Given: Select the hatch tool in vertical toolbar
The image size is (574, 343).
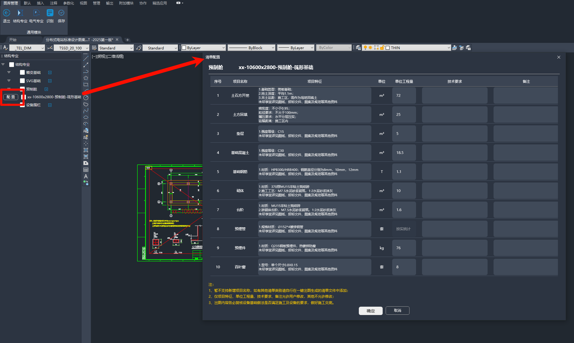Looking at the screenshot, I should tap(86, 150).
